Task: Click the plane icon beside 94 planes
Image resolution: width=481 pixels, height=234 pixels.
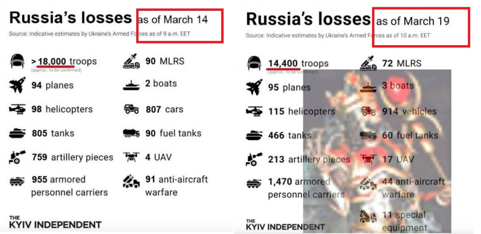Action: pos(17,85)
